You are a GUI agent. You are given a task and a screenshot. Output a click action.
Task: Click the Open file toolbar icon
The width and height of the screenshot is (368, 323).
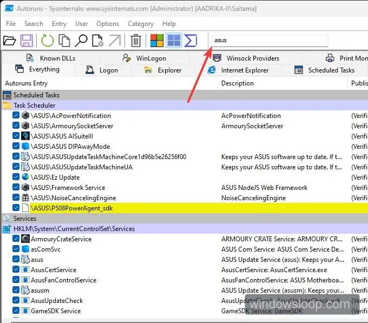10,41
